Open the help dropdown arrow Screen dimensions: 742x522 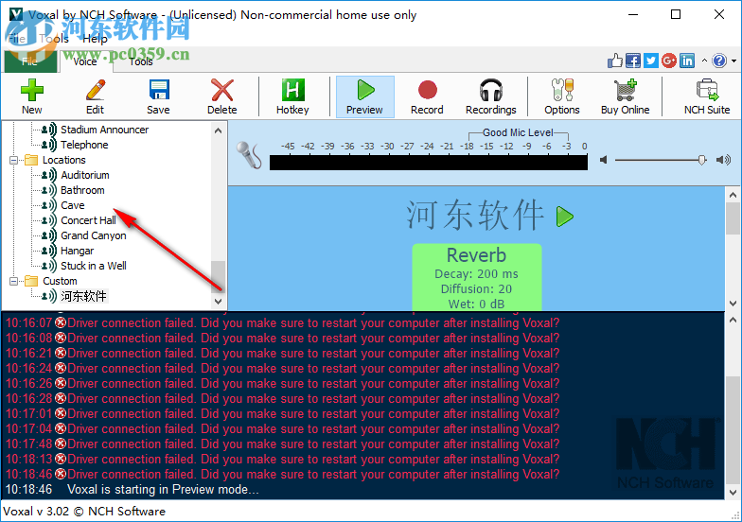tap(734, 61)
